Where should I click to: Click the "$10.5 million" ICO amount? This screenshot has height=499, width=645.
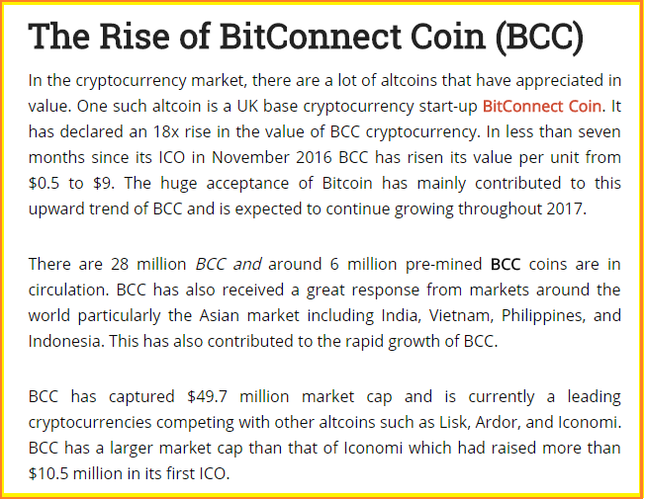[80, 473]
